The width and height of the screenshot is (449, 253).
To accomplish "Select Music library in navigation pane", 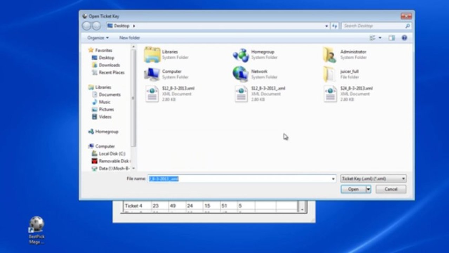I will coord(101,102).
